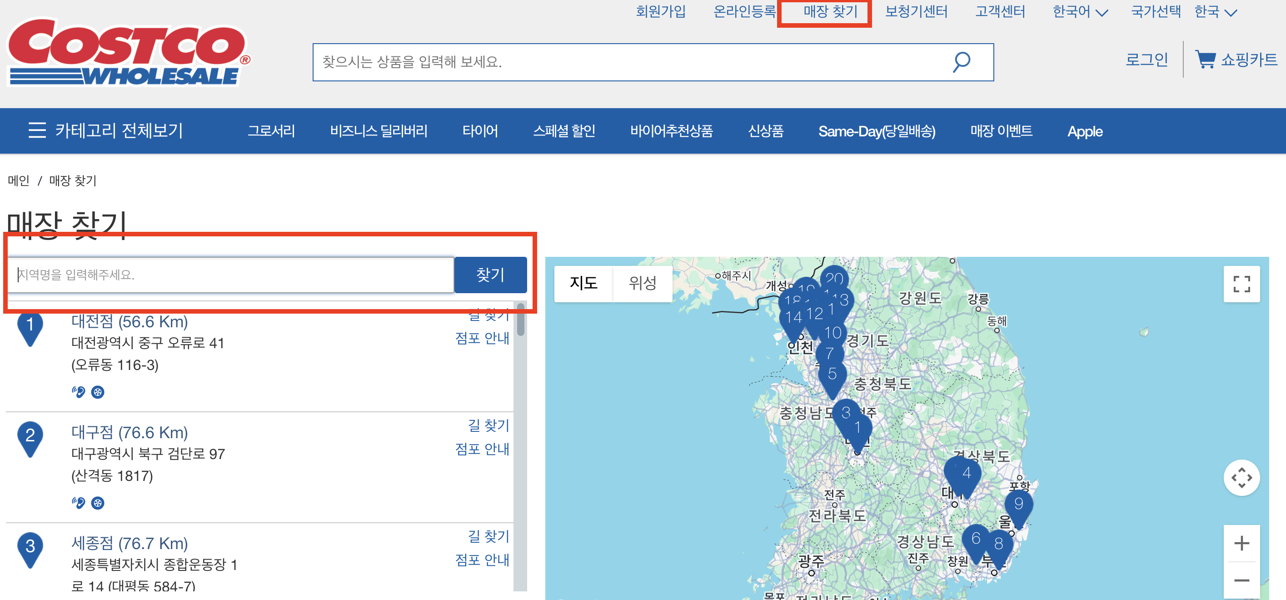Image resolution: width=1286 pixels, height=600 pixels.
Task: Switch map to 지도 view
Action: (x=583, y=283)
